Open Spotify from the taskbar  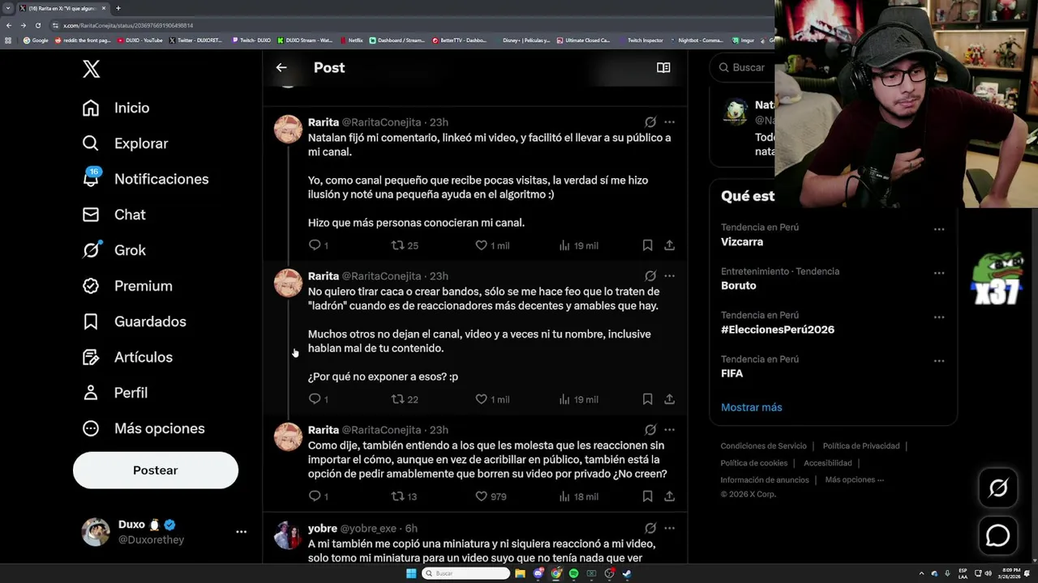click(573, 573)
